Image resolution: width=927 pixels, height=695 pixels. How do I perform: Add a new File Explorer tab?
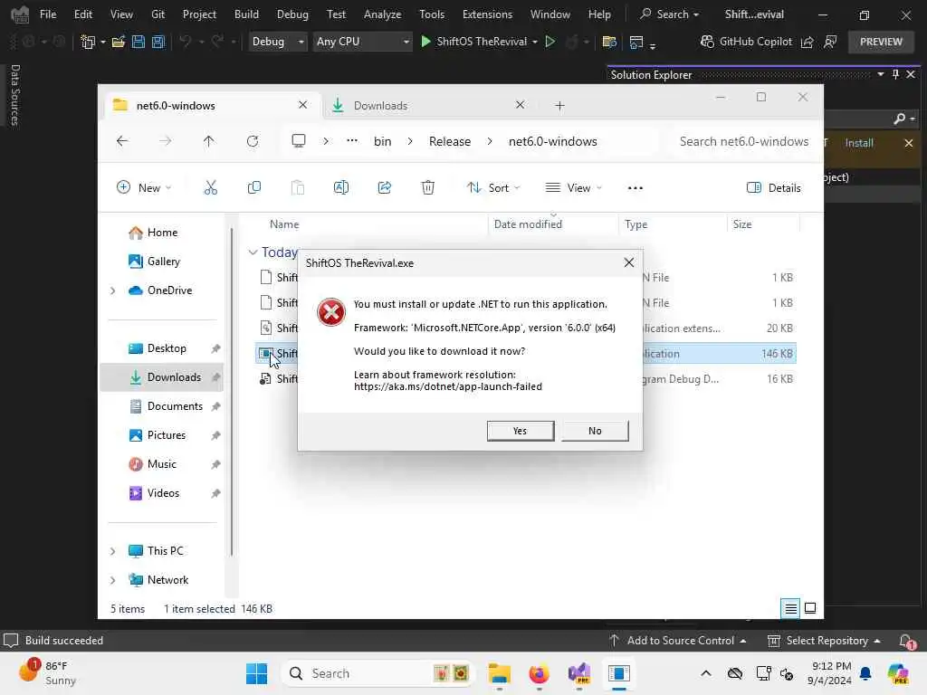tap(559, 105)
